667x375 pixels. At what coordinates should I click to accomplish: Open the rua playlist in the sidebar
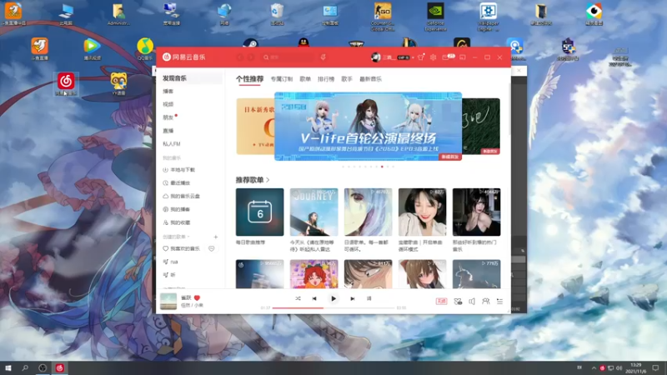[170, 262]
